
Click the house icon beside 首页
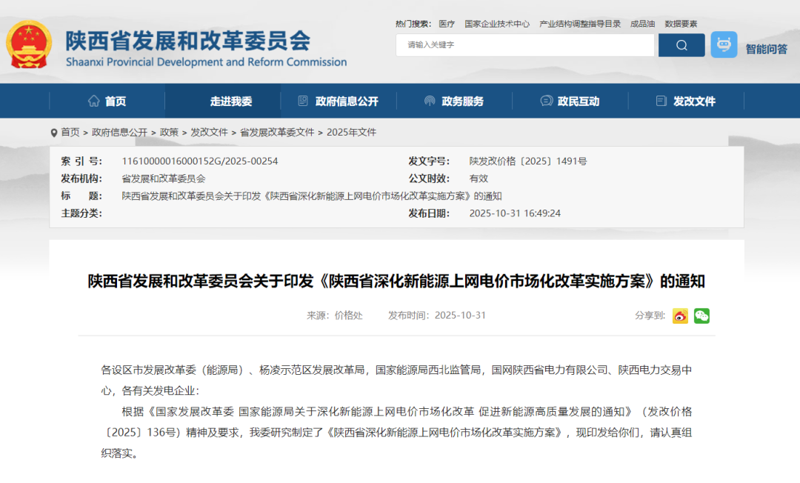pos(93,101)
